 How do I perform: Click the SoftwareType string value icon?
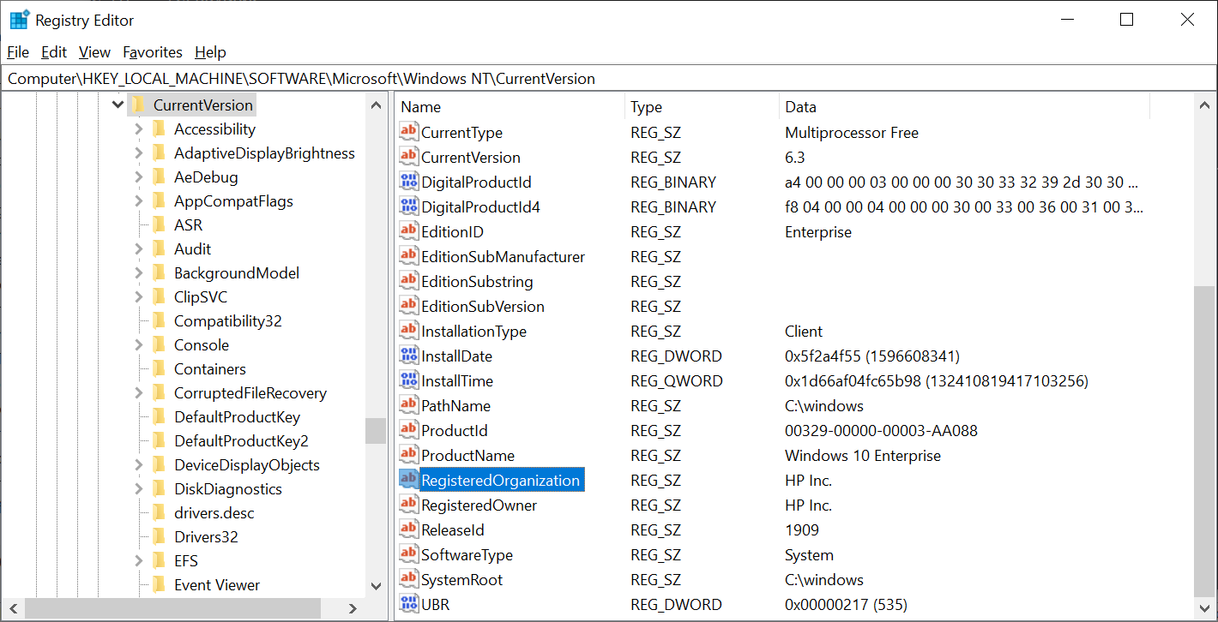point(409,554)
